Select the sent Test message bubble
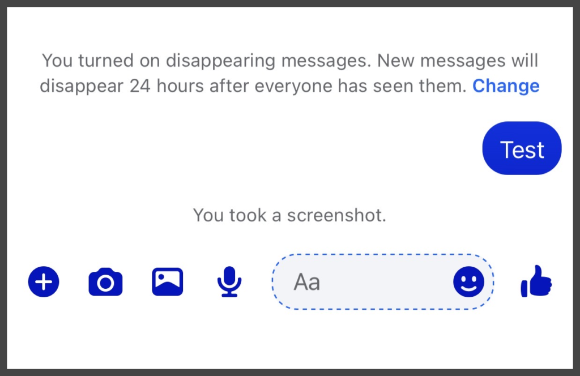This screenshot has width=580, height=376. tap(522, 148)
